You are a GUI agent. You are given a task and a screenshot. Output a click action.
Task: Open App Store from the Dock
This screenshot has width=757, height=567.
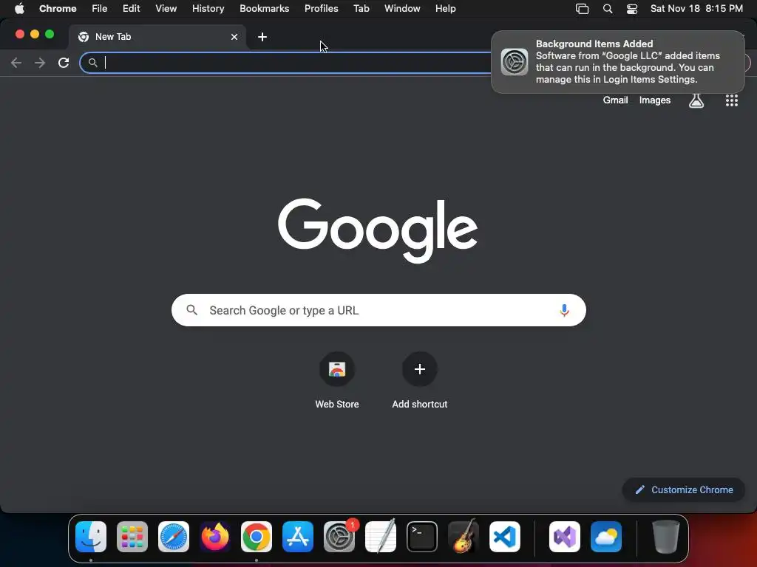(x=298, y=537)
